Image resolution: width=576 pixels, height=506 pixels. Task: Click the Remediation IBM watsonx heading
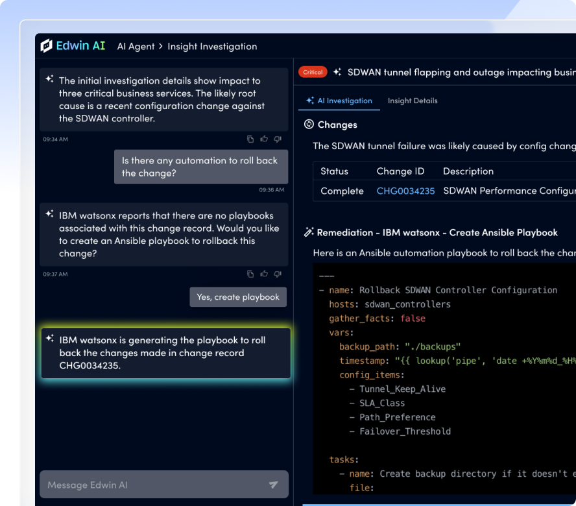pyautogui.click(x=437, y=233)
